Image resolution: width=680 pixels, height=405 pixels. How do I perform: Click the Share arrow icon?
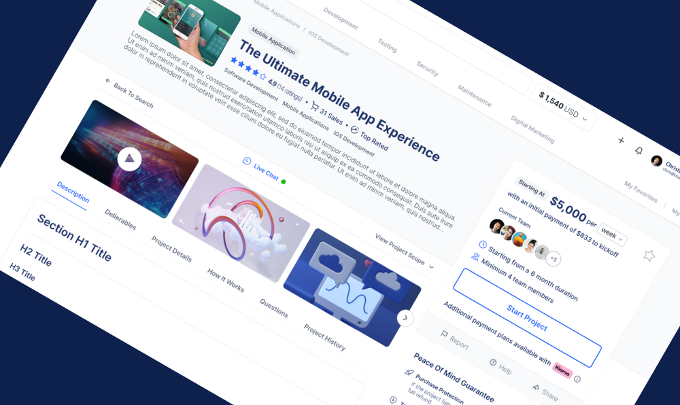point(536,387)
